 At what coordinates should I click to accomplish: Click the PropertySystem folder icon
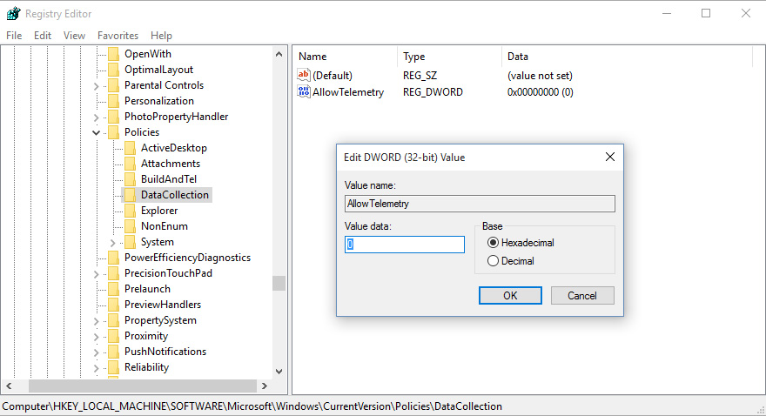pyautogui.click(x=113, y=319)
